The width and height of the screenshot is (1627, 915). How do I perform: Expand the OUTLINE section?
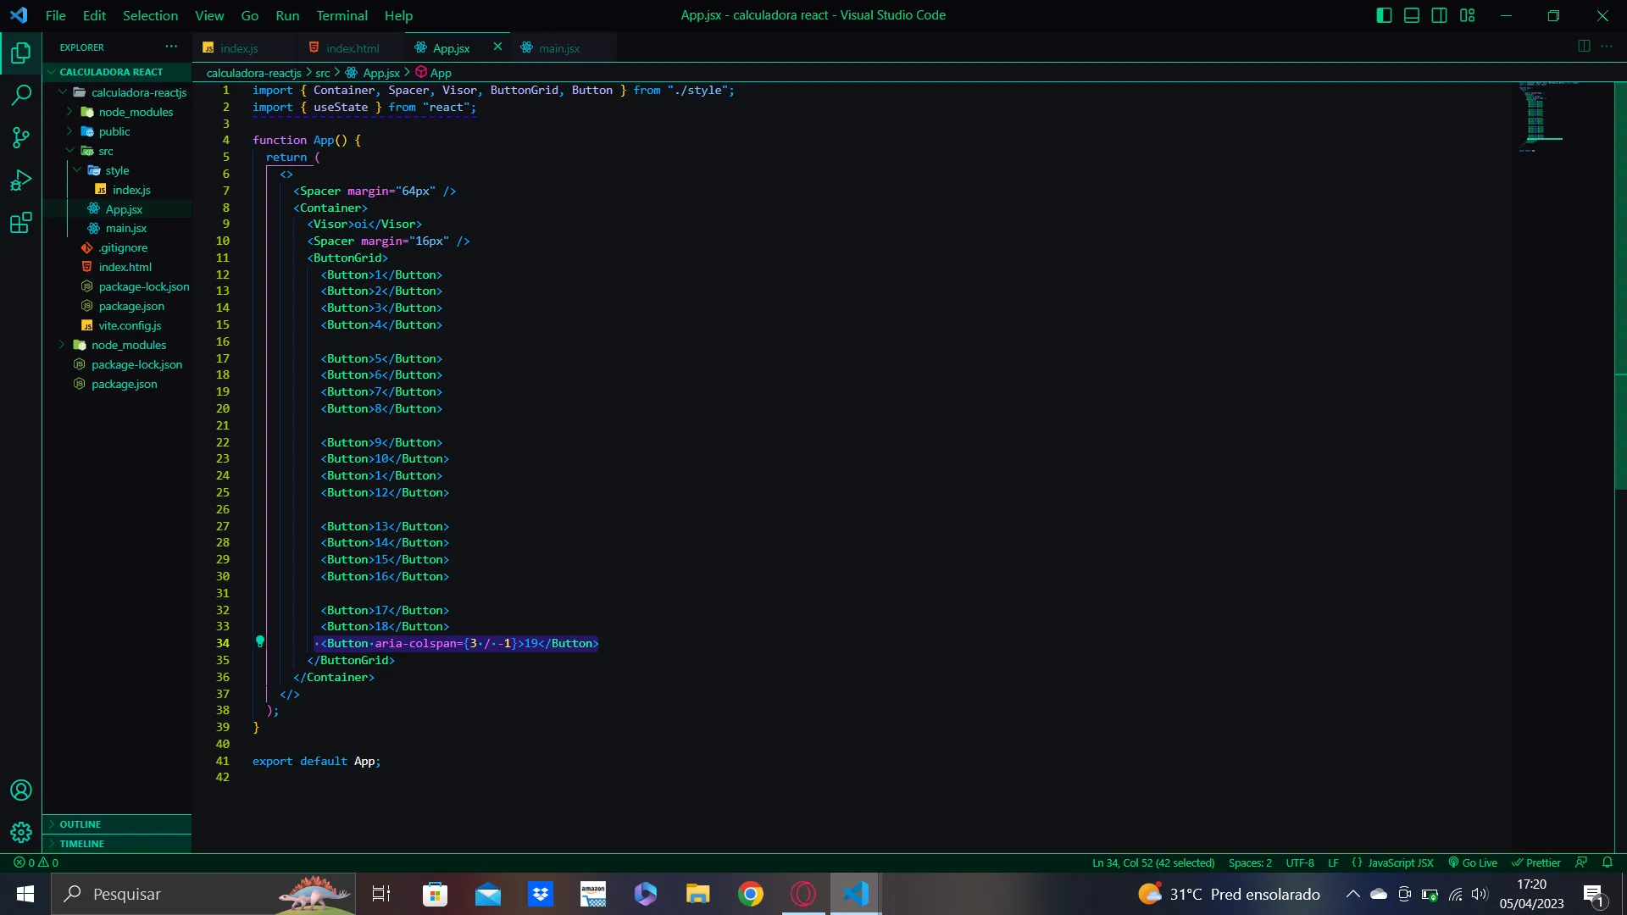[x=80, y=824]
